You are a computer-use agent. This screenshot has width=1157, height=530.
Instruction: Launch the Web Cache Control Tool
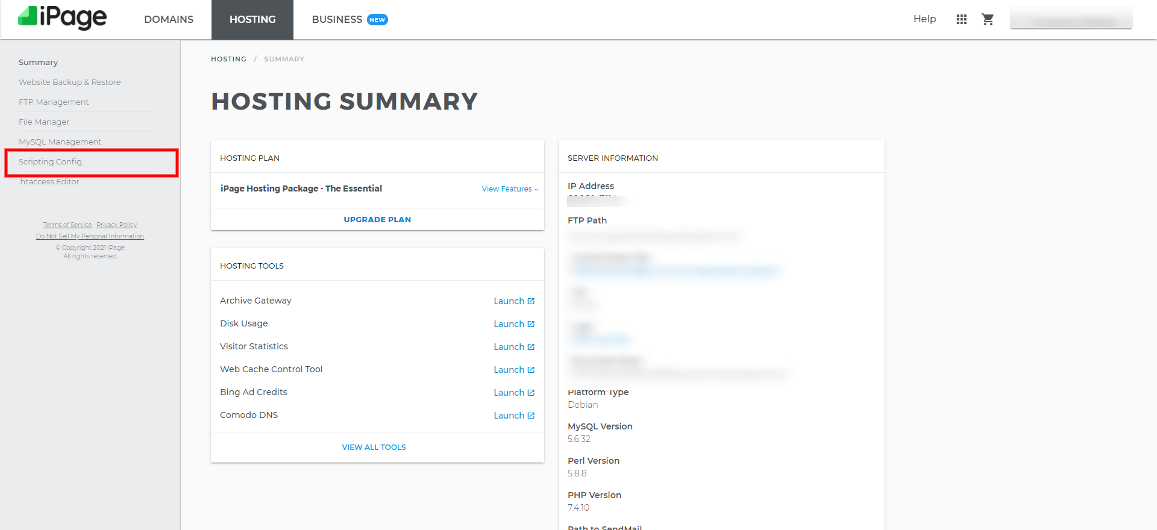pos(513,370)
